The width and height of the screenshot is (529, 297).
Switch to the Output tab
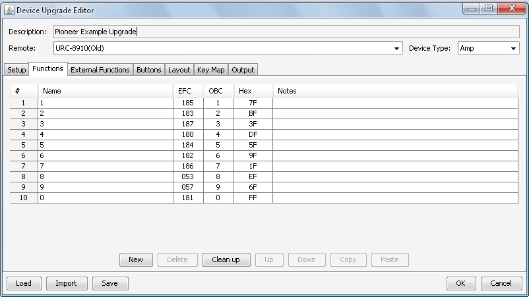(x=243, y=70)
